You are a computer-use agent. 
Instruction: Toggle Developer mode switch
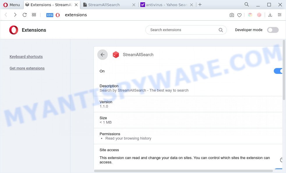(x=273, y=30)
